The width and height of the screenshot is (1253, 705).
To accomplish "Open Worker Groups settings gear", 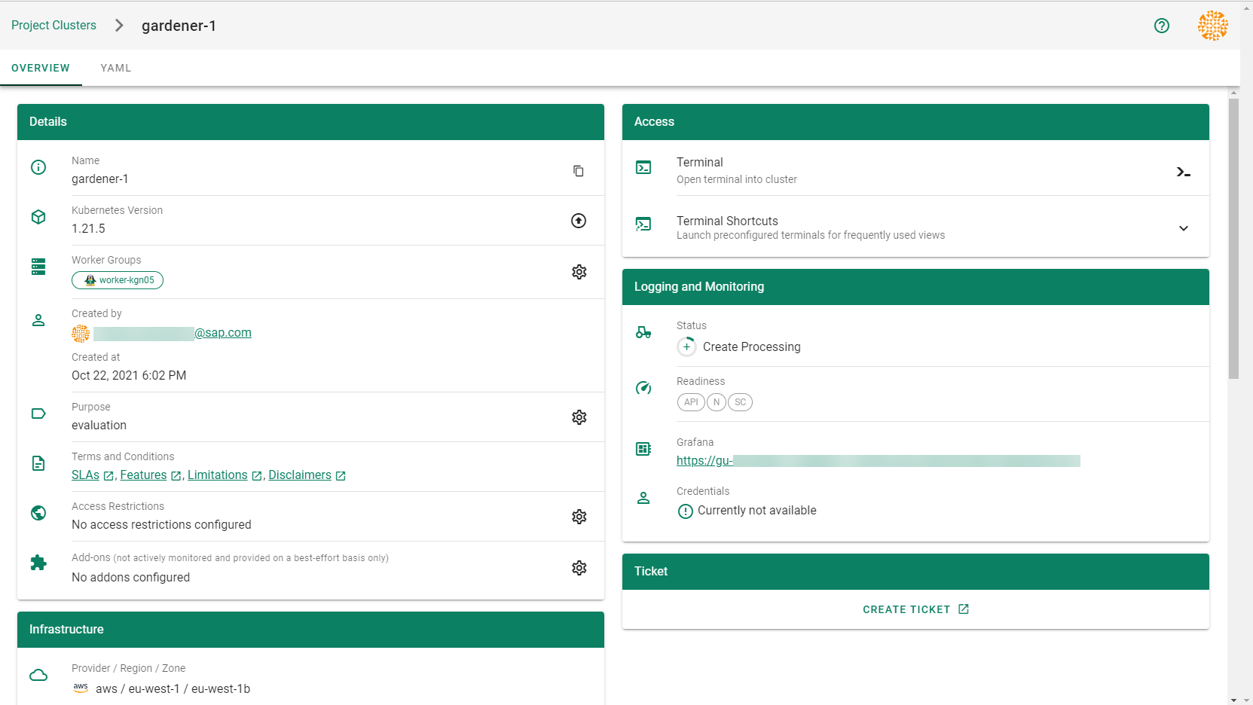I will (579, 272).
